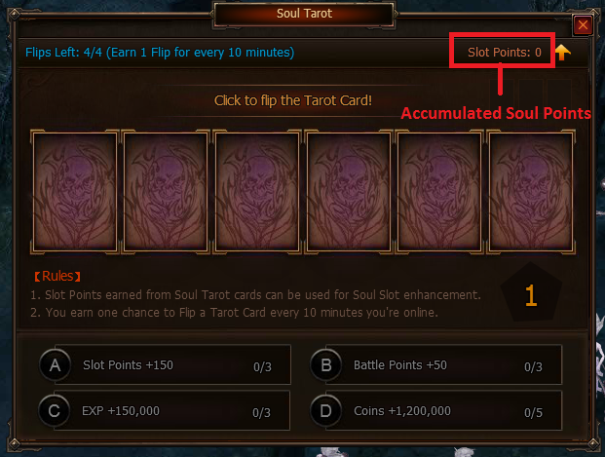Click the circular C icon
This screenshot has width=605, height=457.
coord(55,410)
